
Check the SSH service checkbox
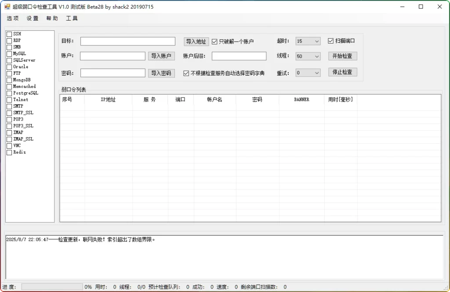[x=9, y=34]
